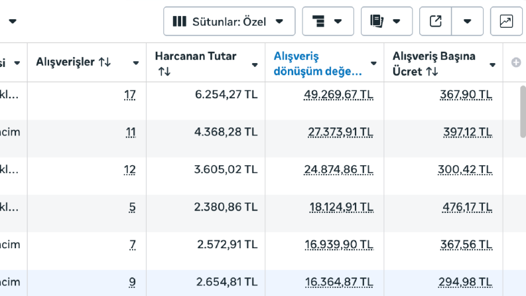Click the dropdown caret at far left toolbar
The image size is (526, 296).
coord(13,21)
